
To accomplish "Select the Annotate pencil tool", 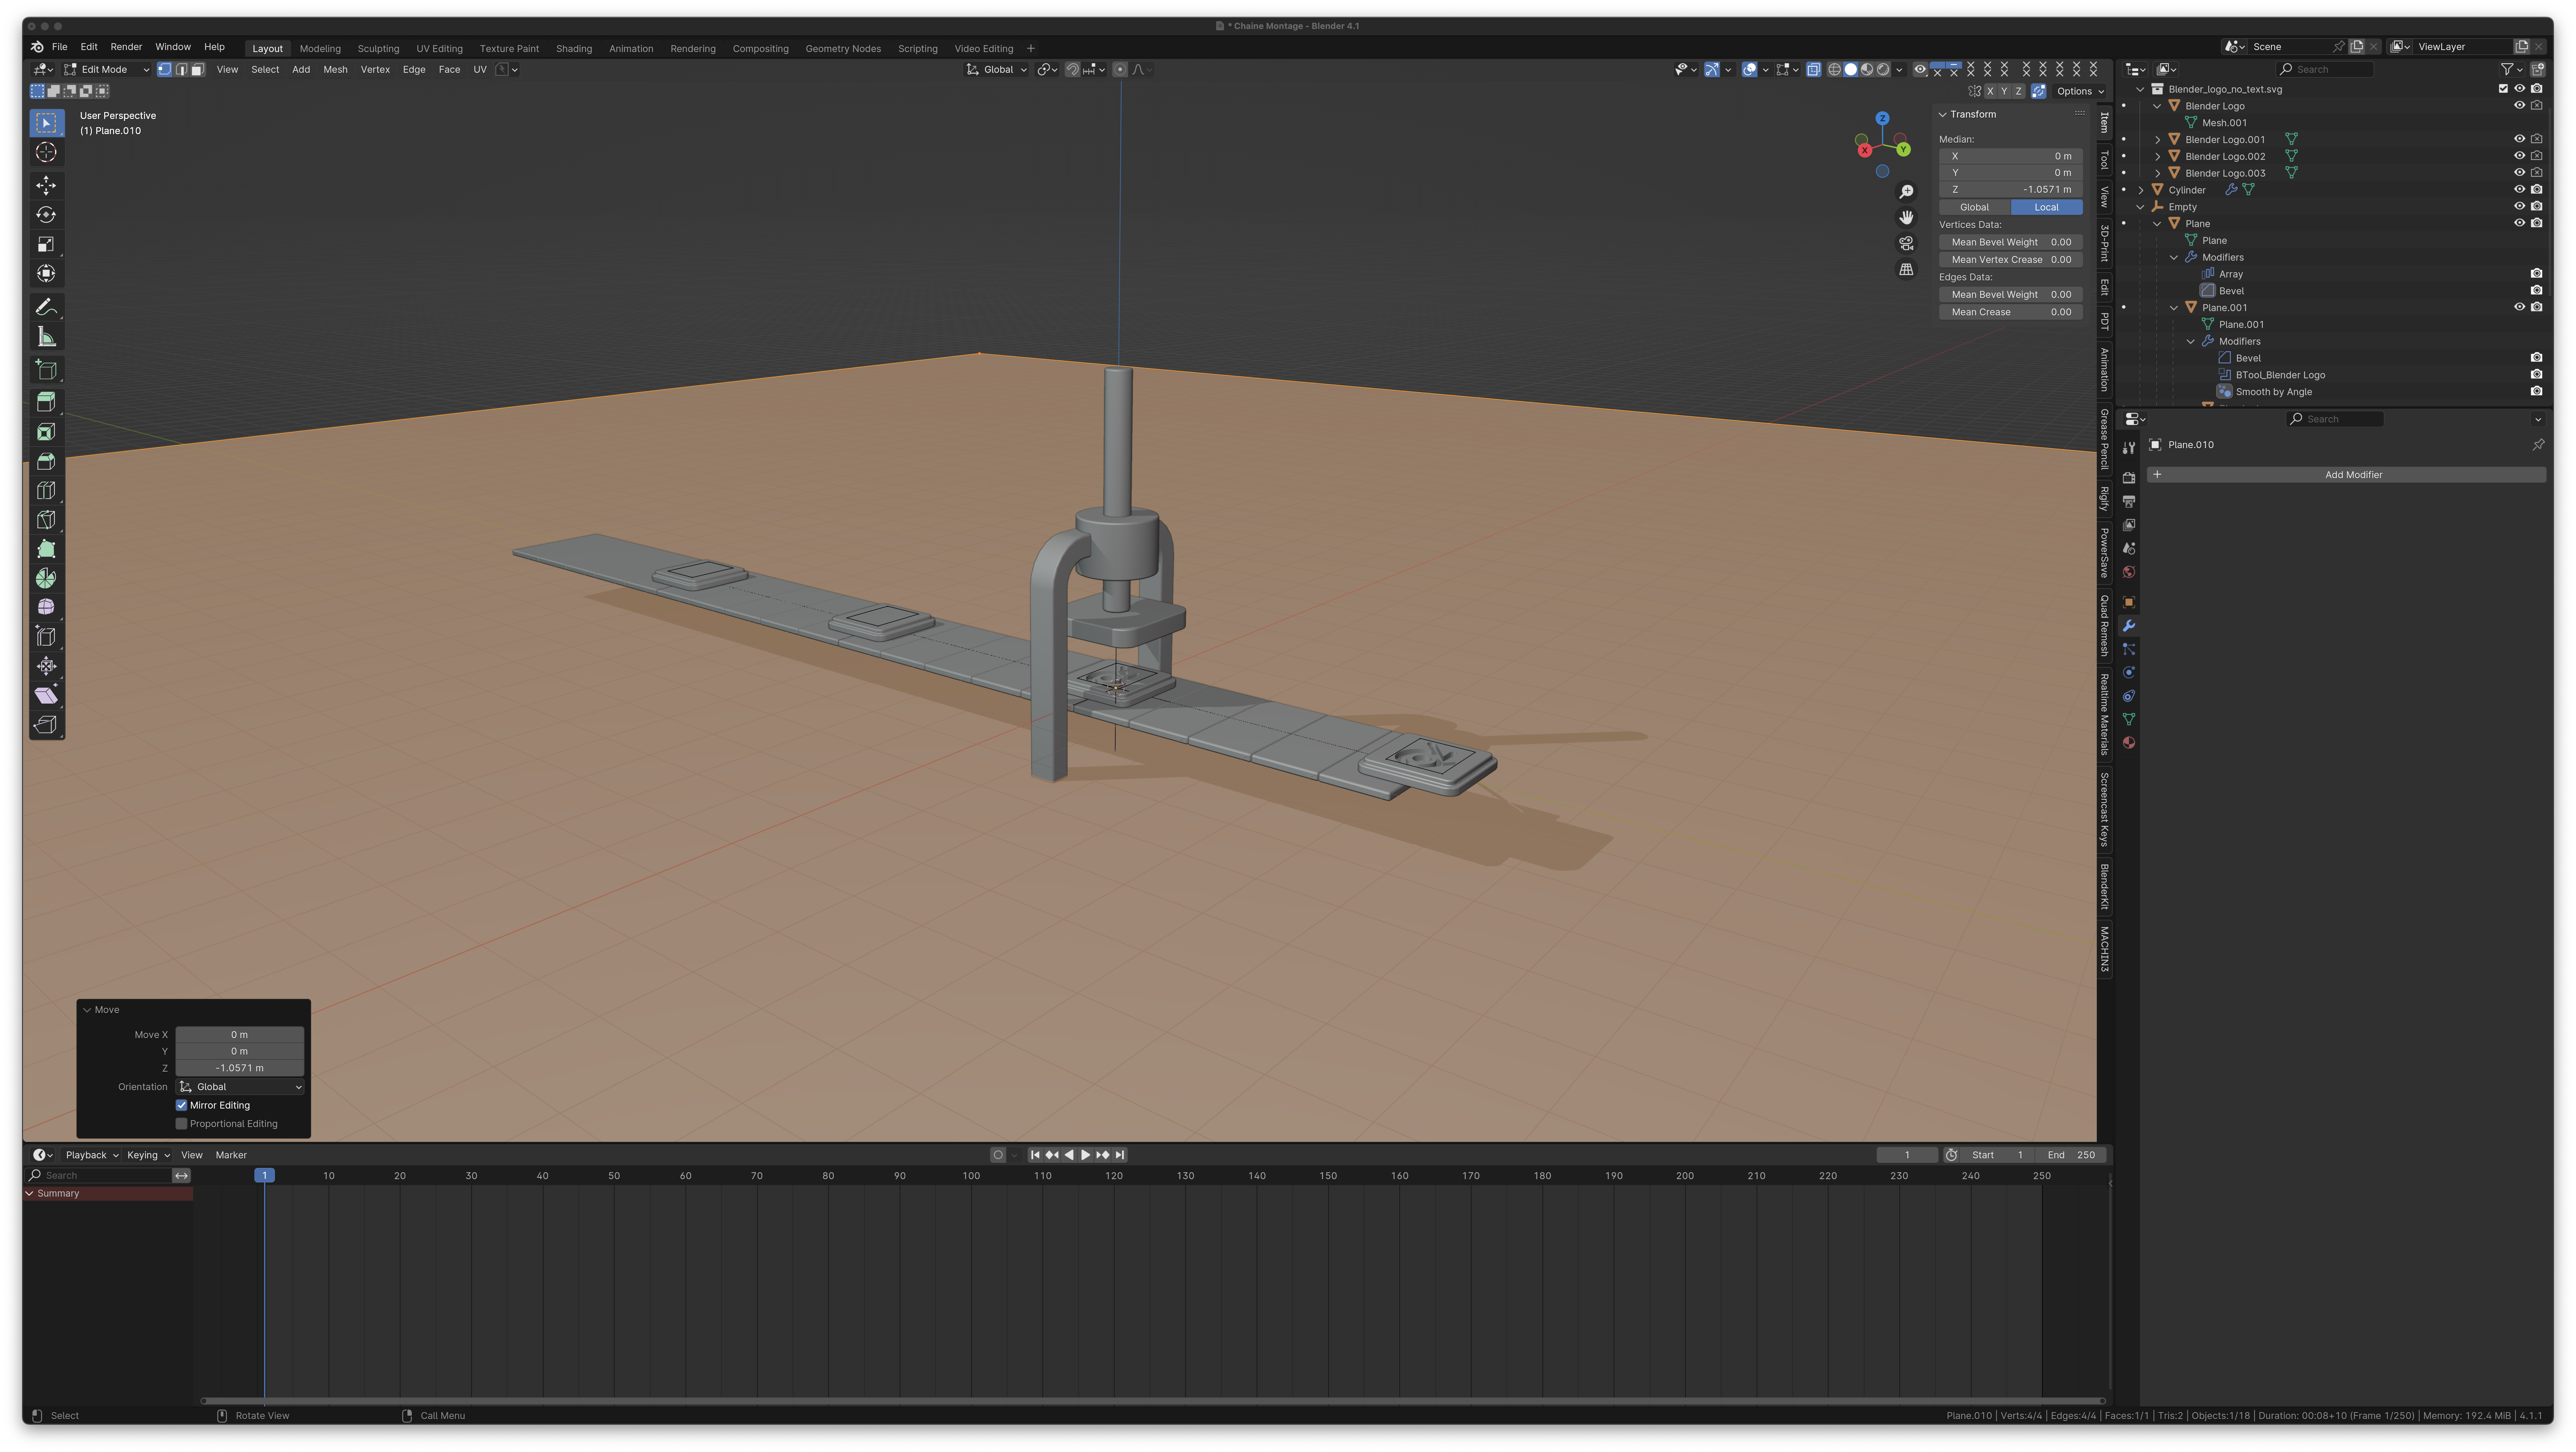I will tap(46, 307).
